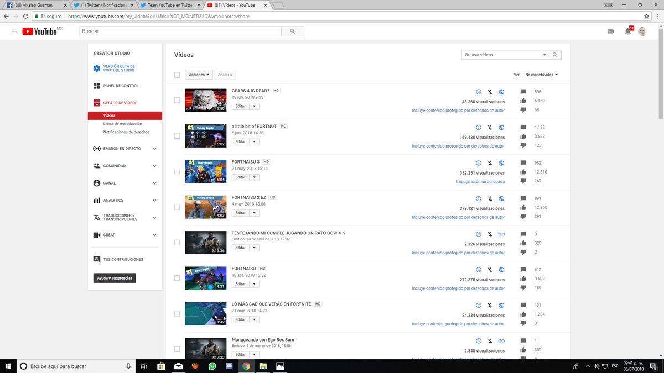
Task: Open Notificaciones de derechos in sidebar
Action: pyautogui.click(x=126, y=132)
